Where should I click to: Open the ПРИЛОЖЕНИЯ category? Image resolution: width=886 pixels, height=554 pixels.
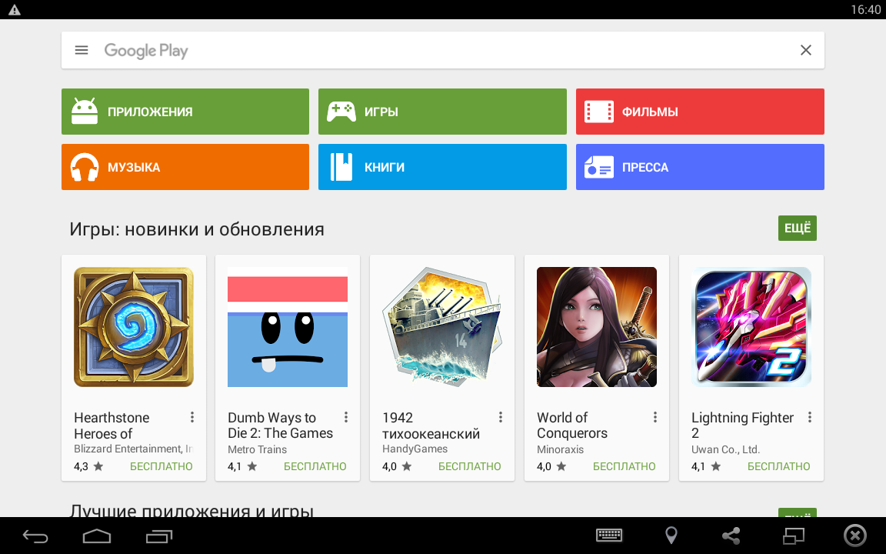pos(185,112)
